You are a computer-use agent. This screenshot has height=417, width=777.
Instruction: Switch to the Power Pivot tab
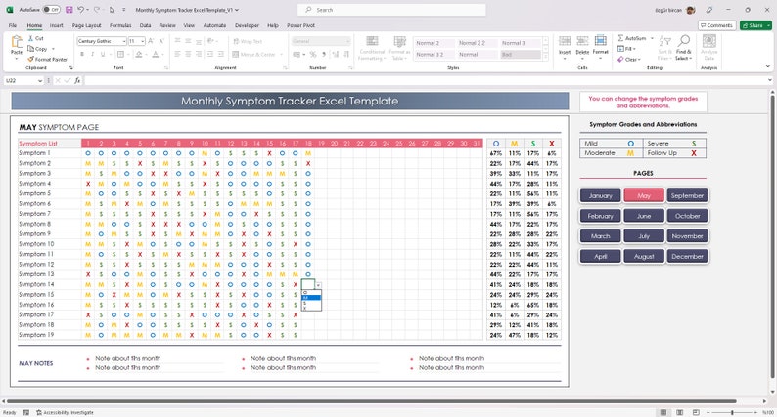pos(300,25)
